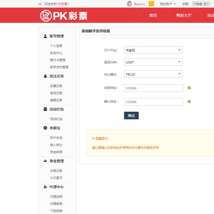Click the 确定 submit button

tap(131, 116)
